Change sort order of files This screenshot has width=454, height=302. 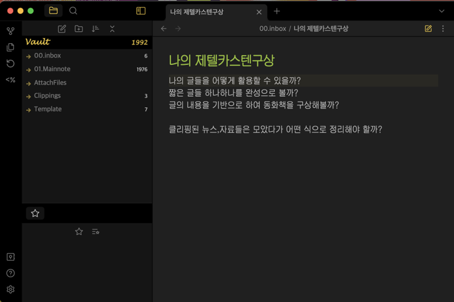point(95,29)
